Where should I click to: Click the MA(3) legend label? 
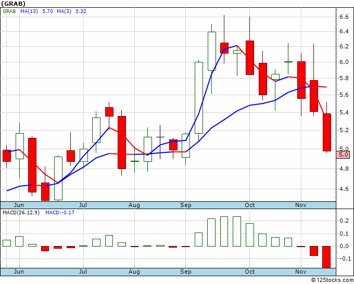(64, 11)
